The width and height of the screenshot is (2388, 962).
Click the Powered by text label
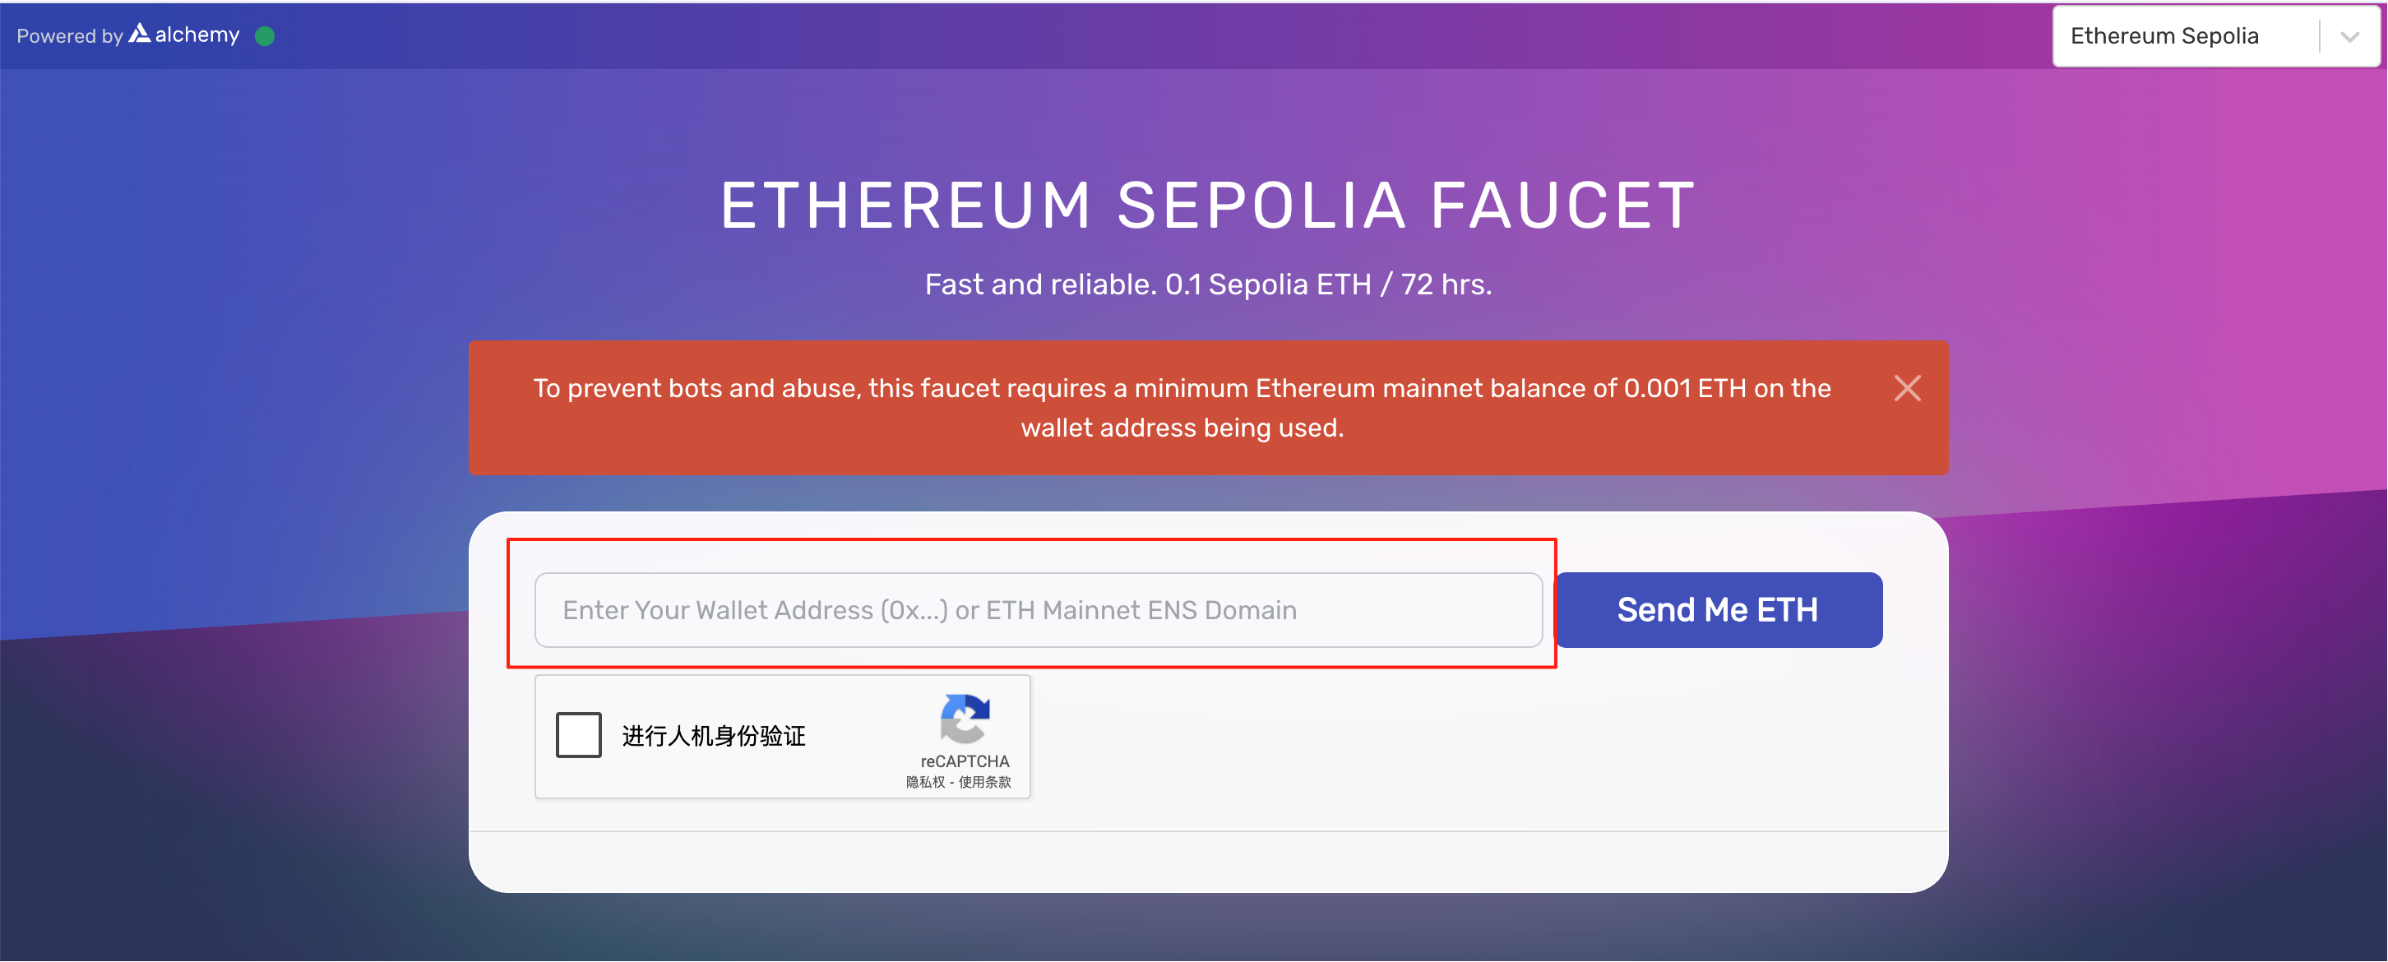[x=70, y=36]
